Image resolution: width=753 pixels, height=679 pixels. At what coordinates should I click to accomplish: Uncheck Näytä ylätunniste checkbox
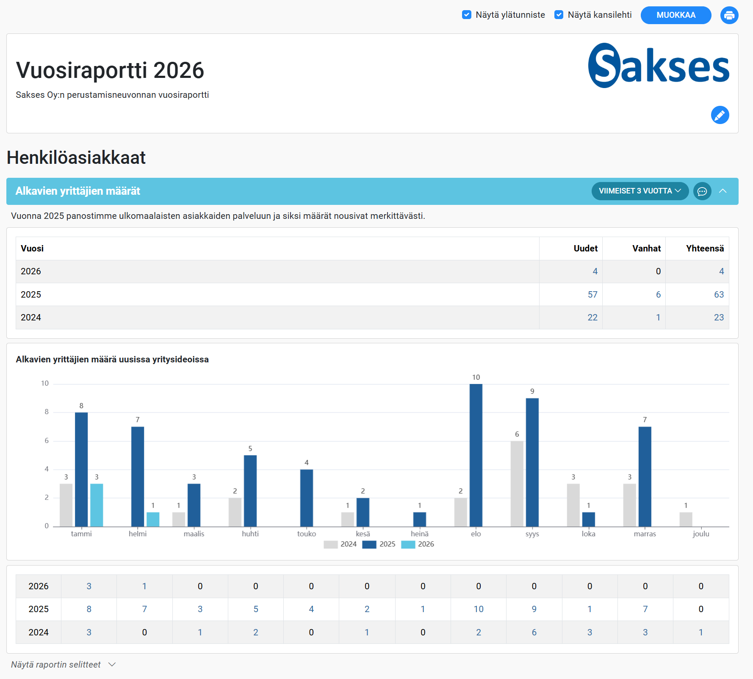[x=467, y=15]
